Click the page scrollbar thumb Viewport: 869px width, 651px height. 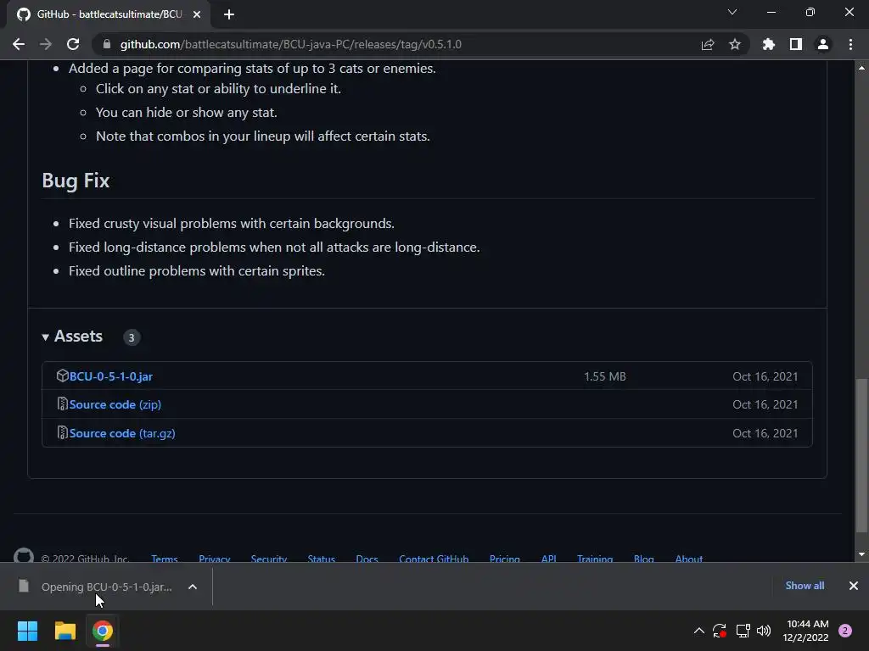coord(861,455)
